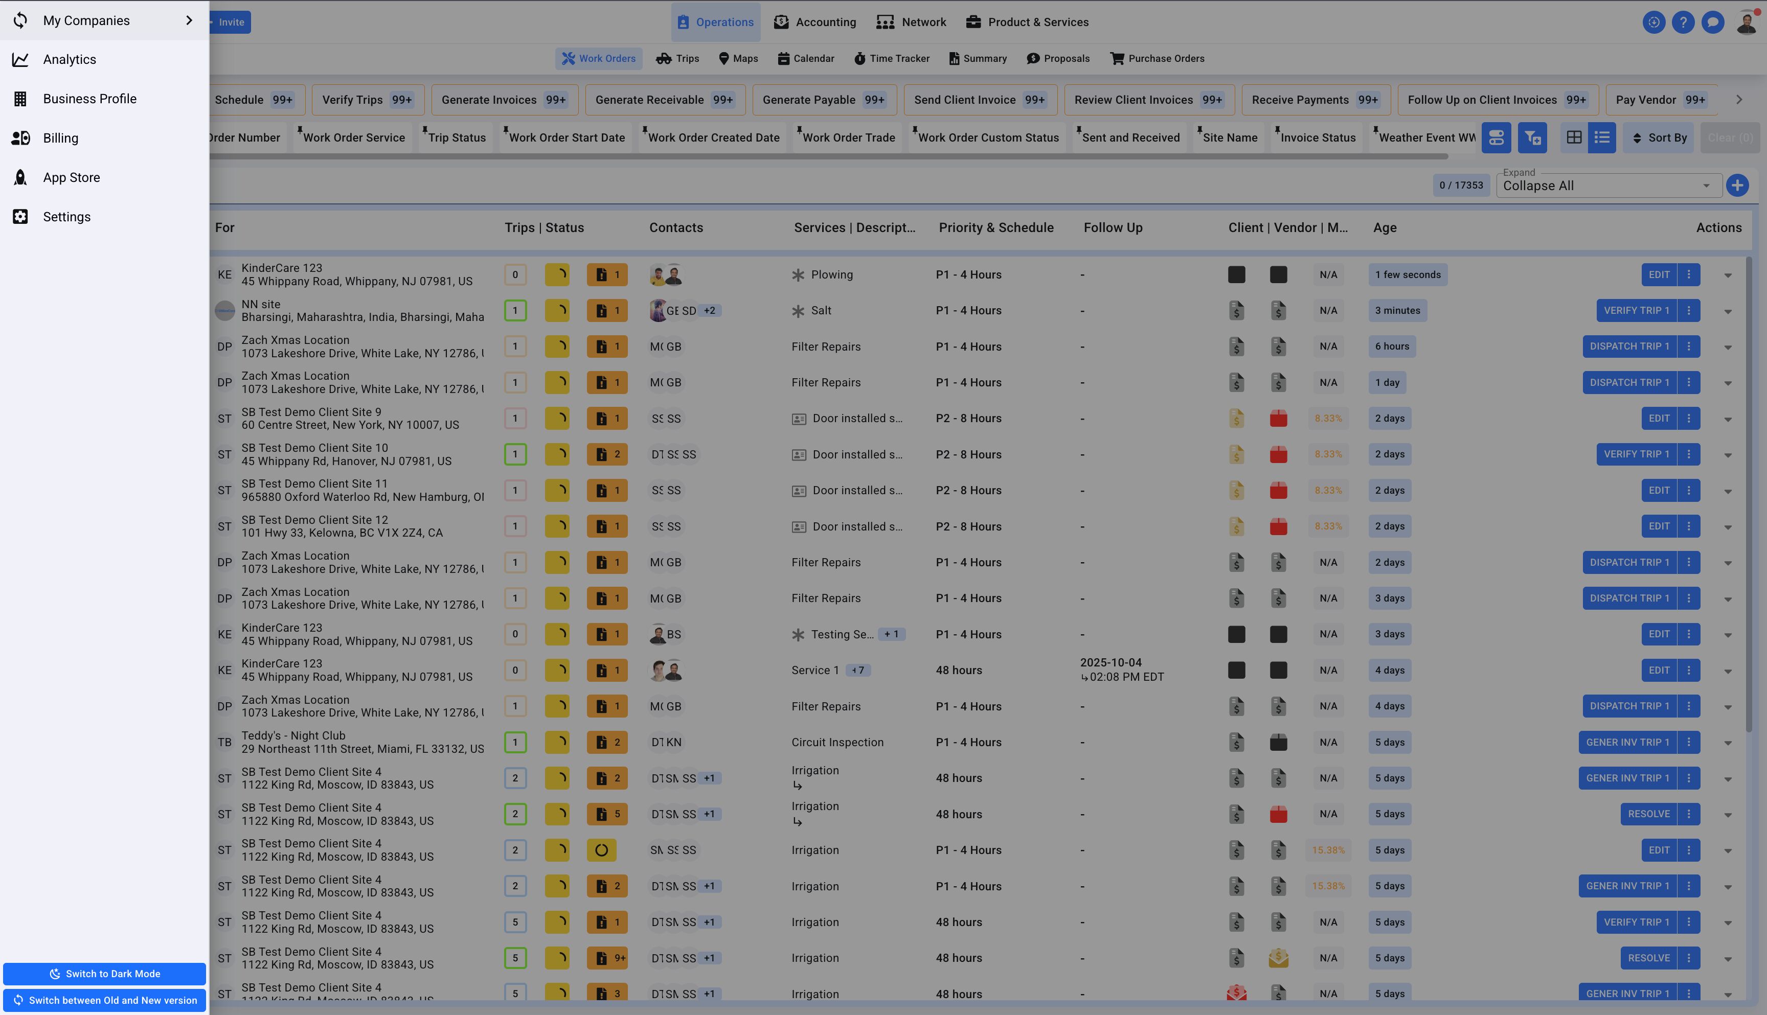This screenshot has height=1015, width=1767.
Task: Expand the Plowing work order row
Action: [x=1727, y=275]
